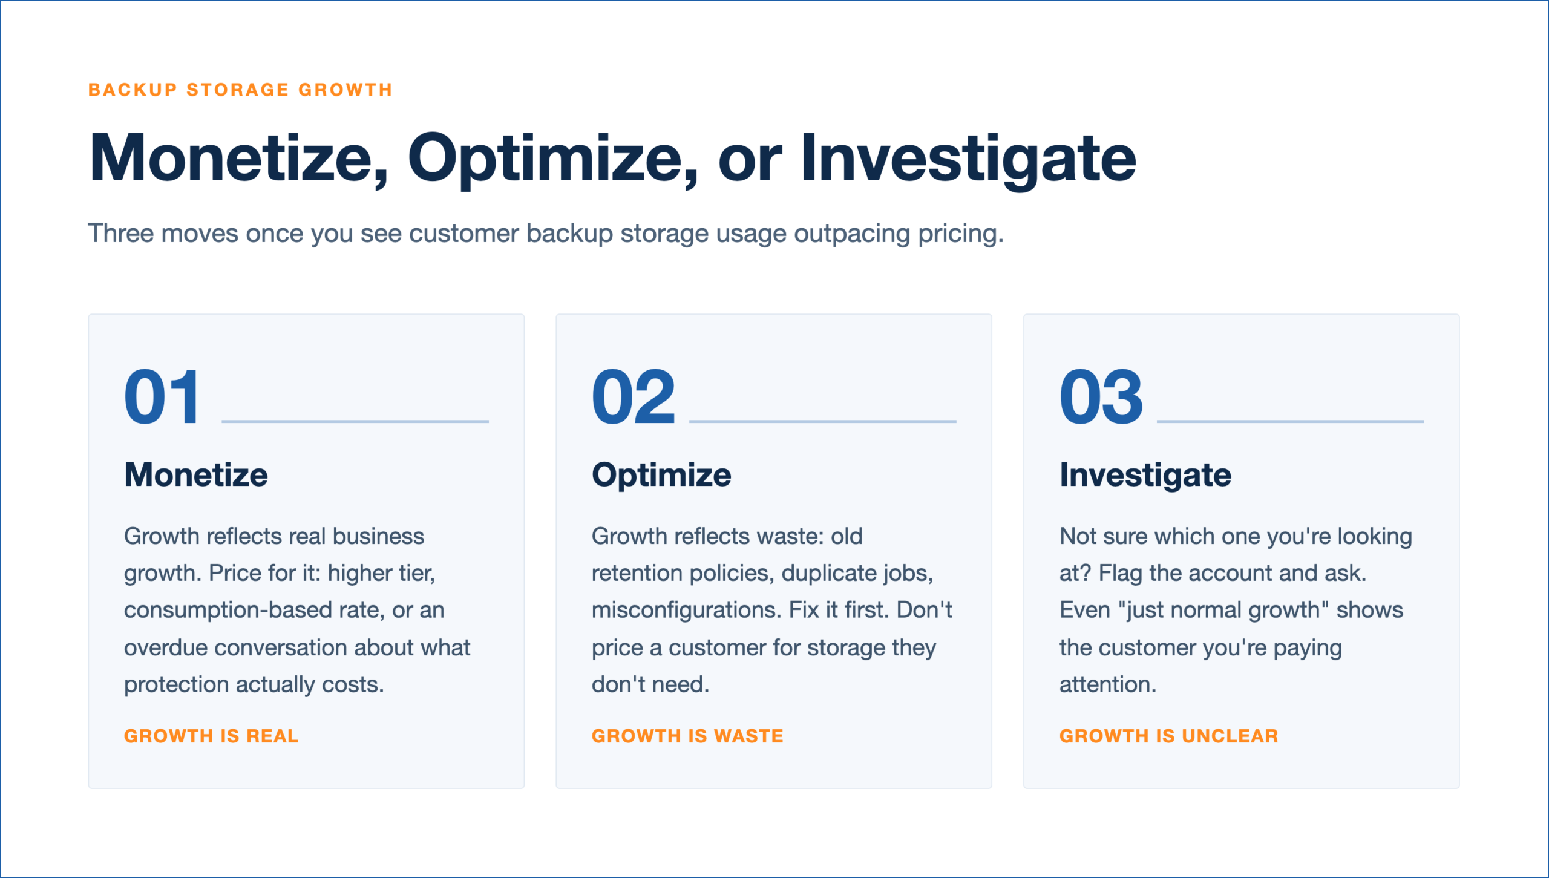Image resolution: width=1549 pixels, height=878 pixels.
Task: Select the 'Monetize' card heading
Action: click(196, 474)
